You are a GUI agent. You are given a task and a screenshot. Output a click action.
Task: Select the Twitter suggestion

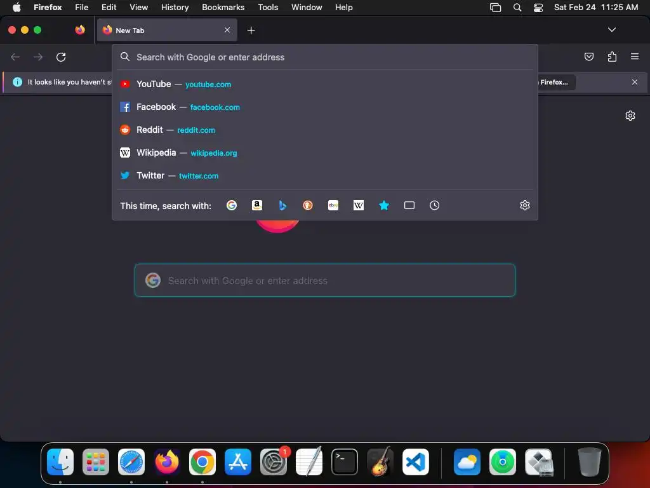(325, 175)
